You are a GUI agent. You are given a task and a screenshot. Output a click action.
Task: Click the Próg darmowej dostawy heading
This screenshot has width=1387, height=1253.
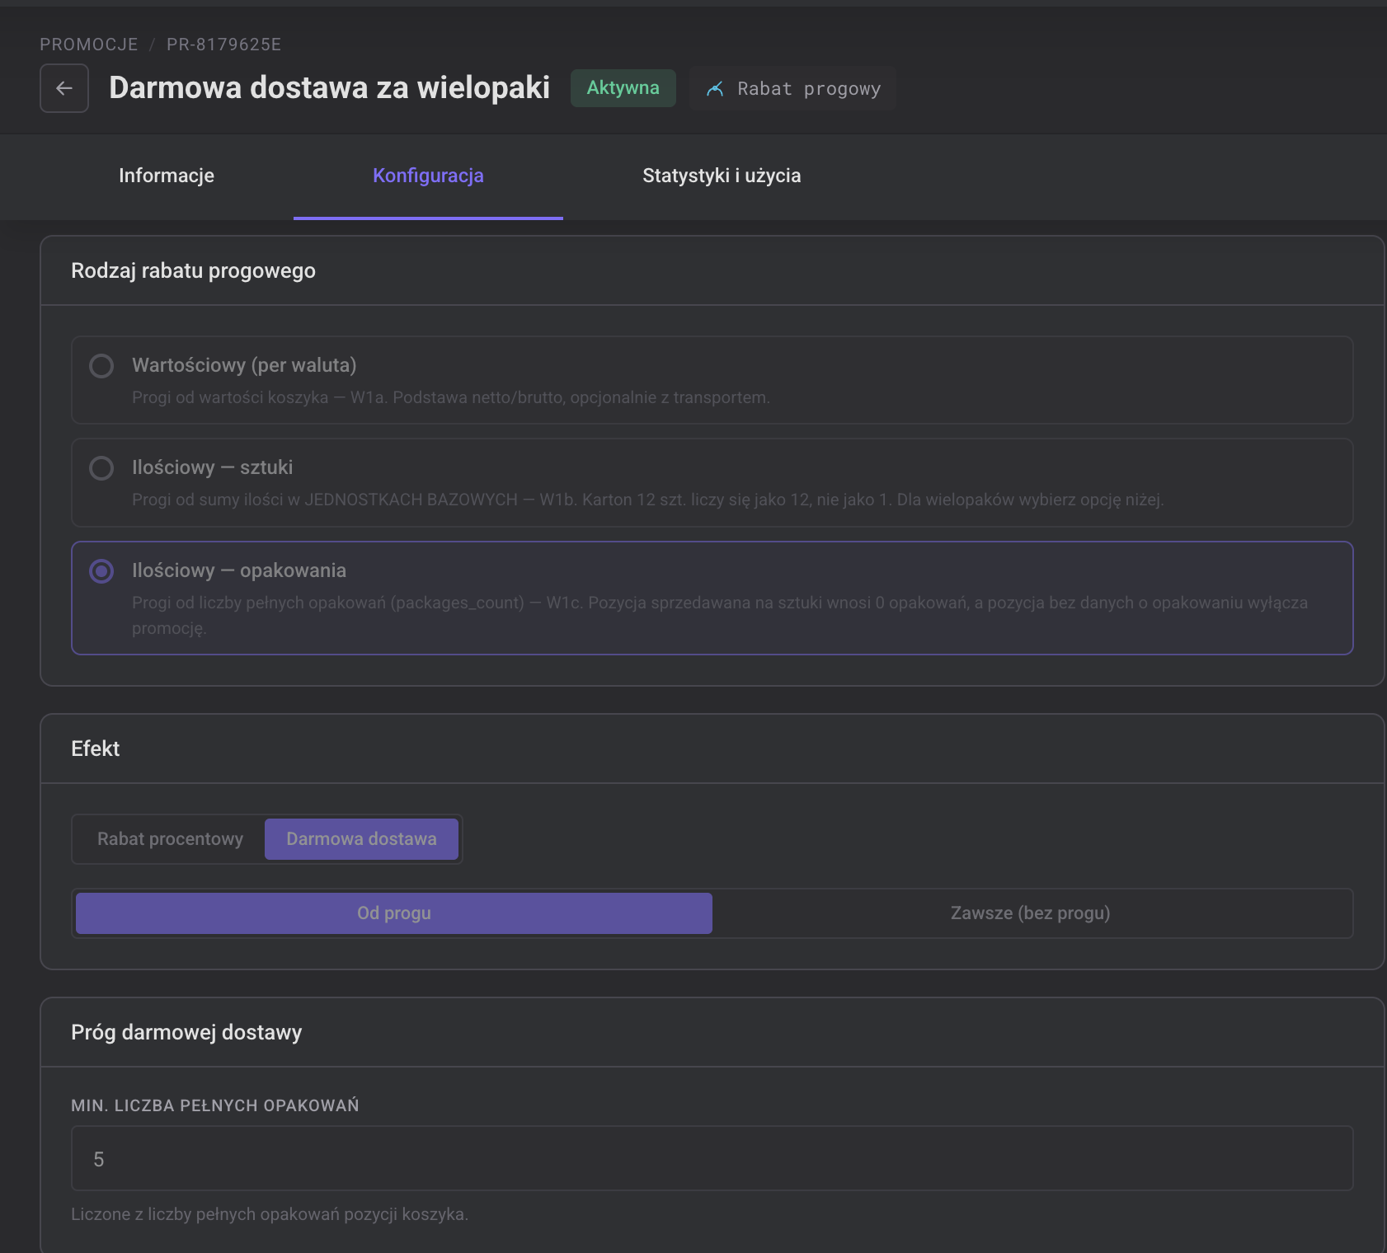click(x=186, y=1033)
